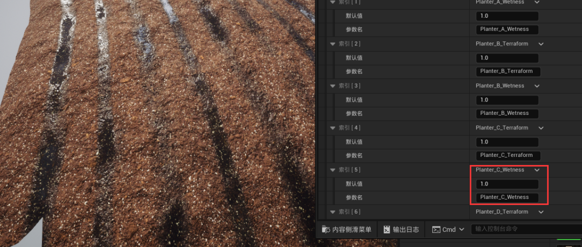The height and width of the screenshot is (247, 582).
Task: Collapse the 索引 [5] row expander
Action: (332, 170)
